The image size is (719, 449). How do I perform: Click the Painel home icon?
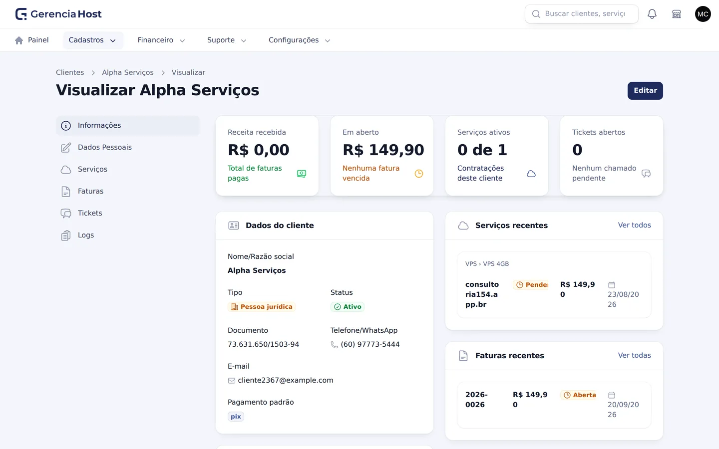[x=19, y=40]
